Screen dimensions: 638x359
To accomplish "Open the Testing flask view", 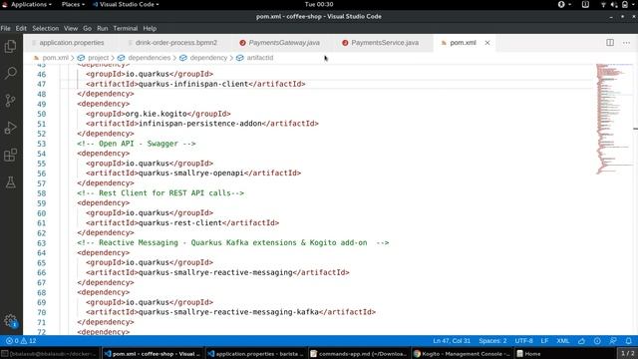I will (11, 182).
